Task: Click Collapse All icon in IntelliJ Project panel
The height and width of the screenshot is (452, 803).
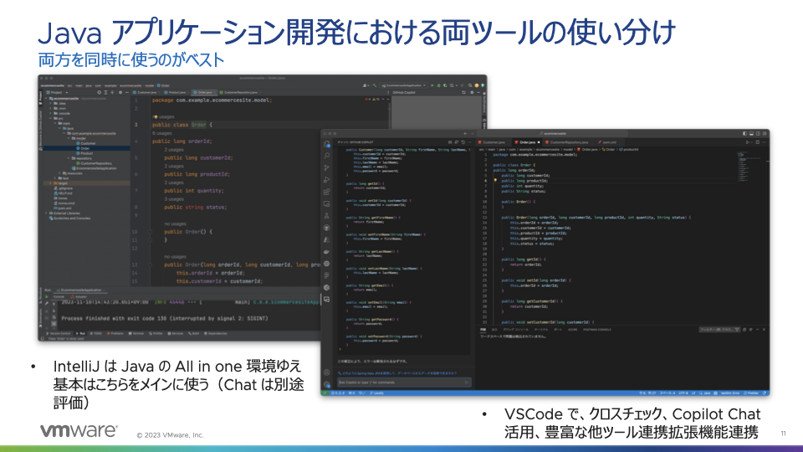Action: coord(113,92)
